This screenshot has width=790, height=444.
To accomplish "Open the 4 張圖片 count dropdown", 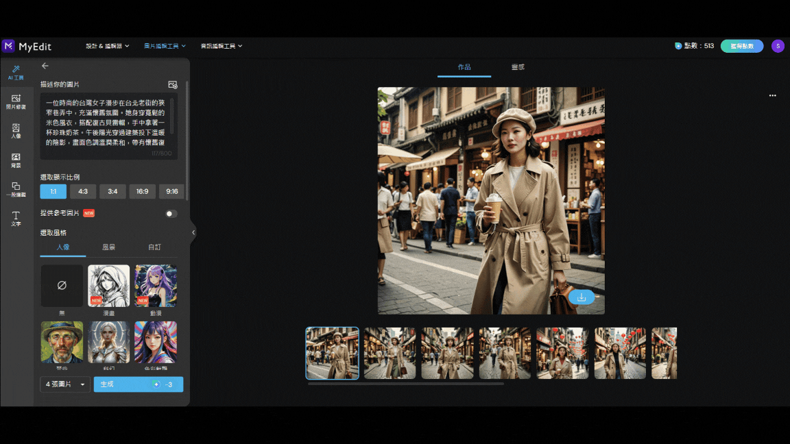I will (x=65, y=384).
